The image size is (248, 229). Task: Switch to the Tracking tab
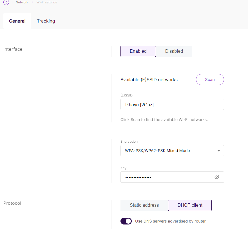click(x=46, y=21)
